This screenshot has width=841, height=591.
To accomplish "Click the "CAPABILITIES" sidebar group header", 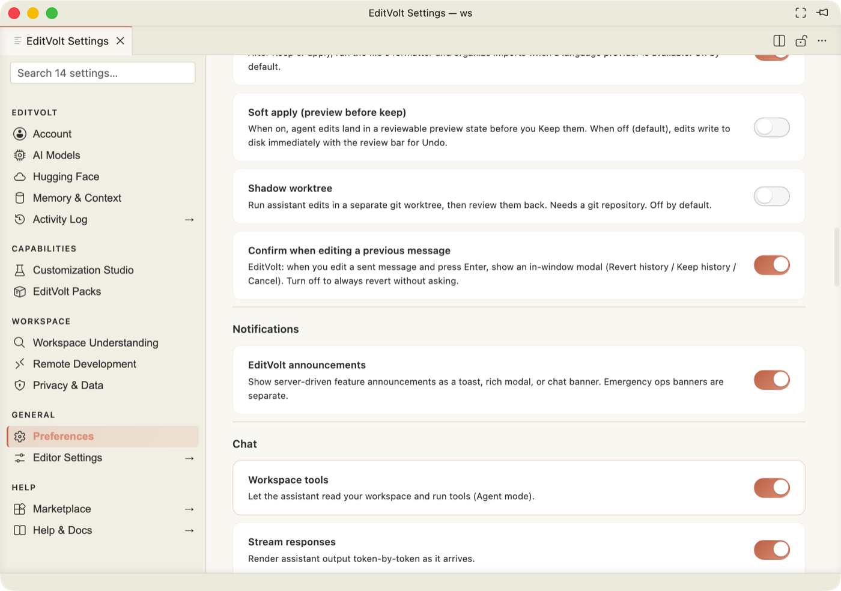I will pyautogui.click(x=44, y=249).
